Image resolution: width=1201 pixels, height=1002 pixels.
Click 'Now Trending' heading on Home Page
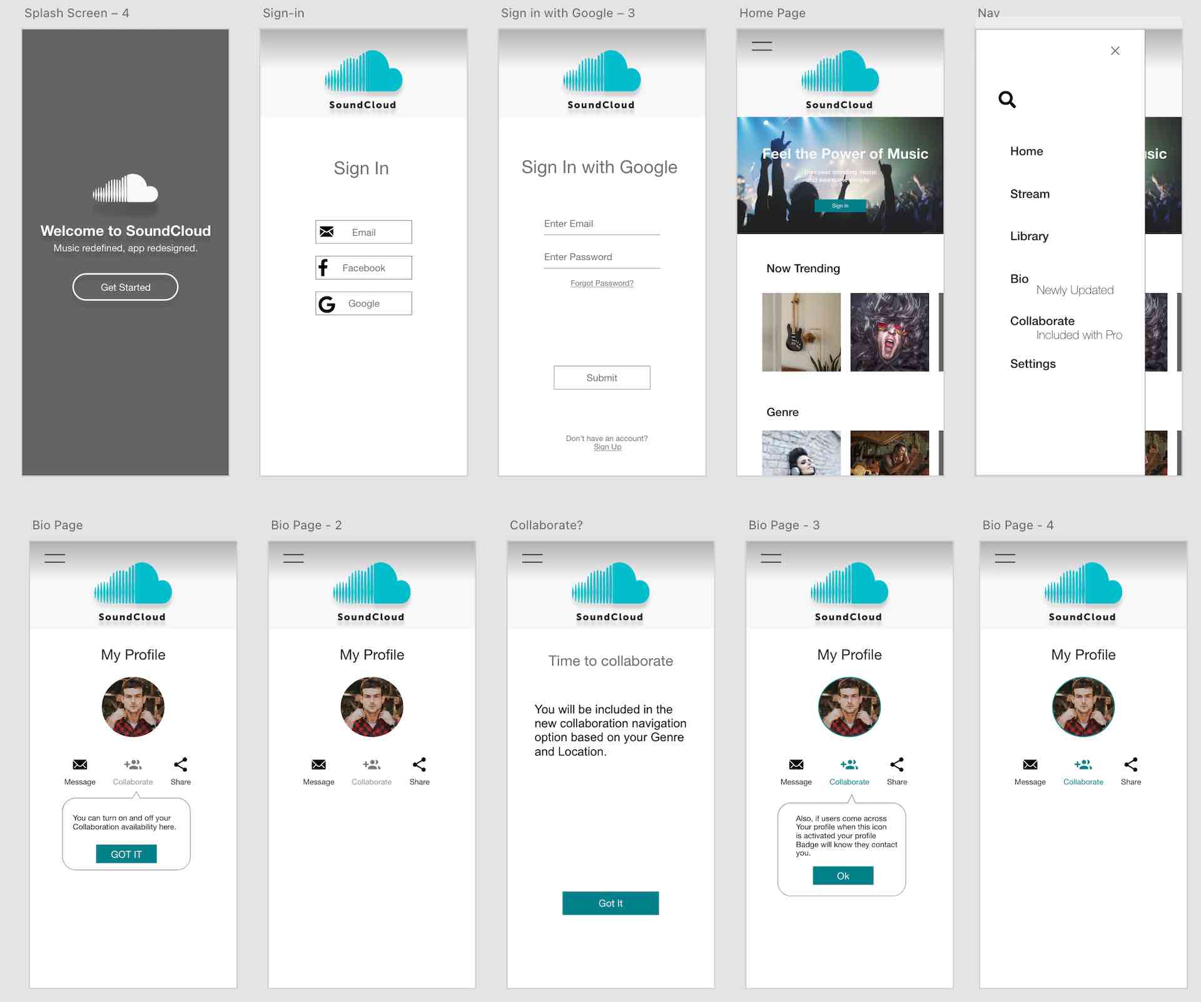[803, 268]
